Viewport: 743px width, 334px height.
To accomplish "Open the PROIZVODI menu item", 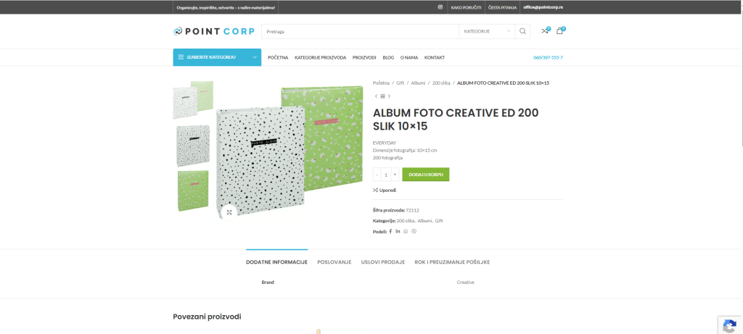I will pos(364,57).
